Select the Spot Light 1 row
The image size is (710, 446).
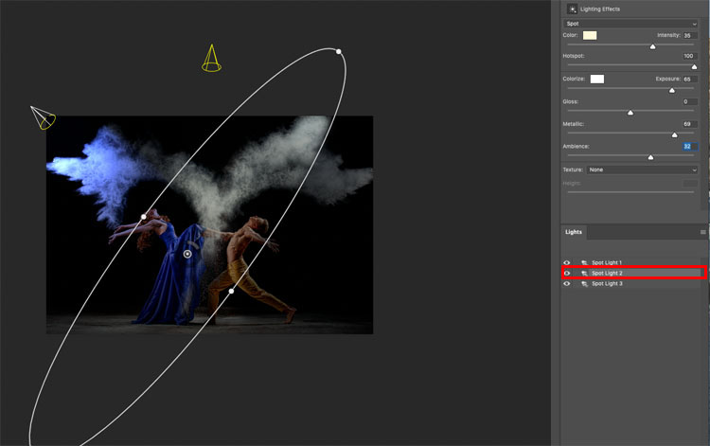click(x=631, y=262)
